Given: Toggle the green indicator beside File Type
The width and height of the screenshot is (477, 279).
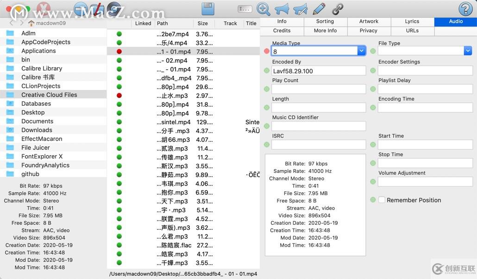Looking at the screenshot, I should 373,51.
